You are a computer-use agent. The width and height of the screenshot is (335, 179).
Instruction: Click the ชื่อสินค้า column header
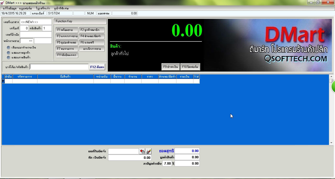pyautogui.click(x=65, y=77)
